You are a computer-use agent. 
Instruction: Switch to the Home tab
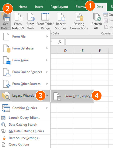(x=23, y=7)
